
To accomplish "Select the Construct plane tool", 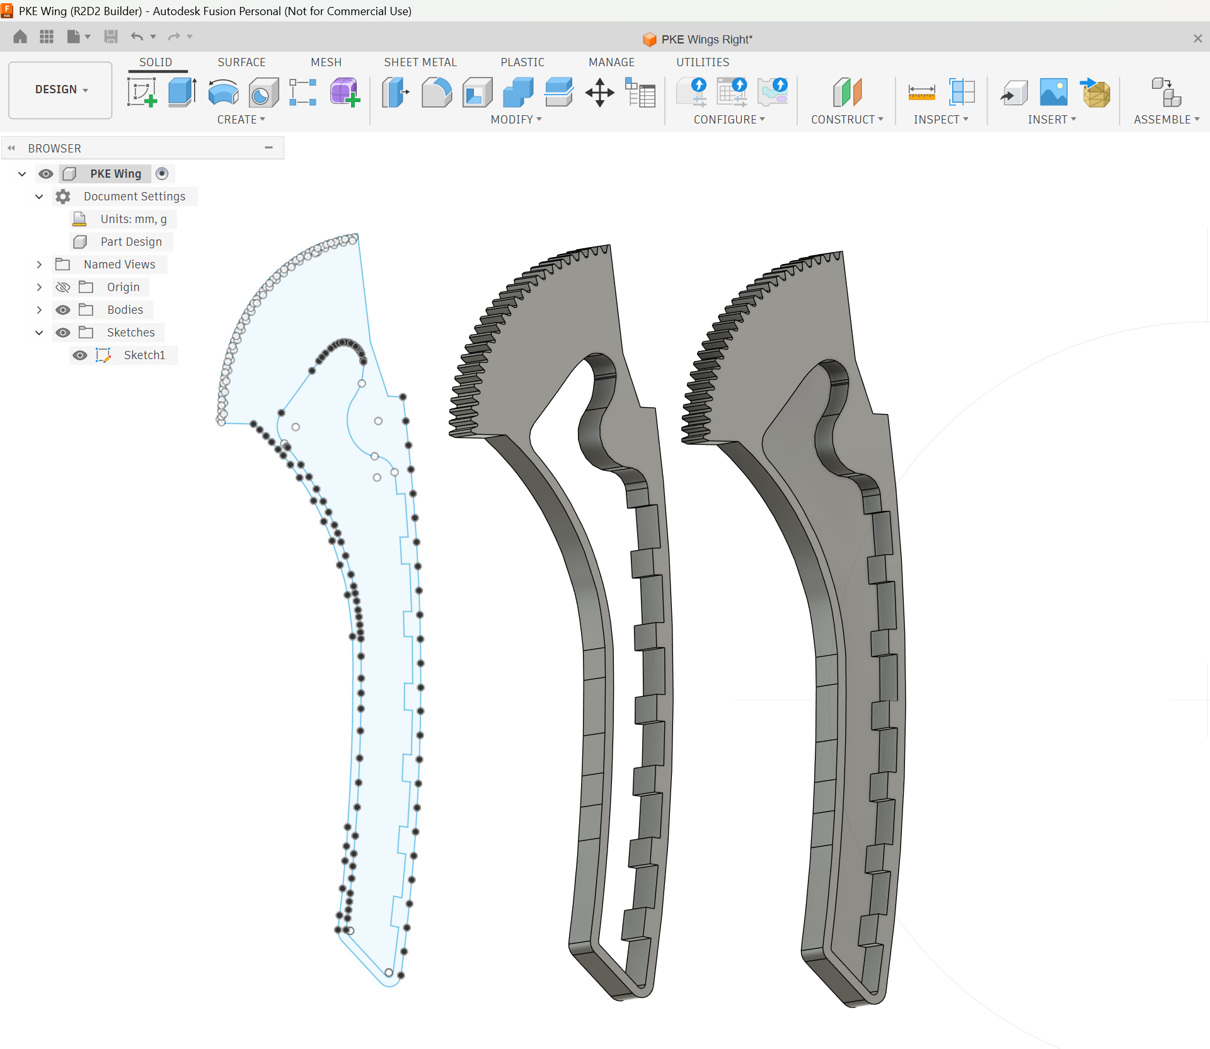I will click(847, 93).
